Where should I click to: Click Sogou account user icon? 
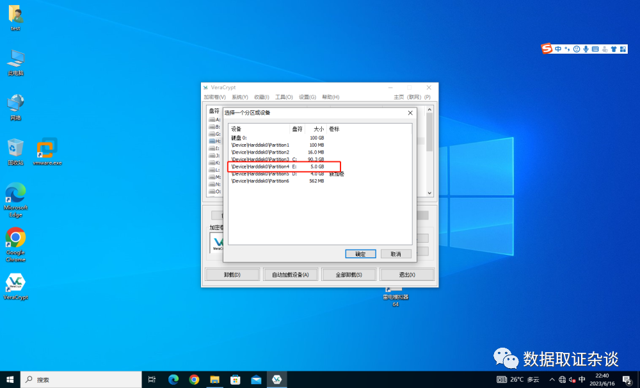605,49
